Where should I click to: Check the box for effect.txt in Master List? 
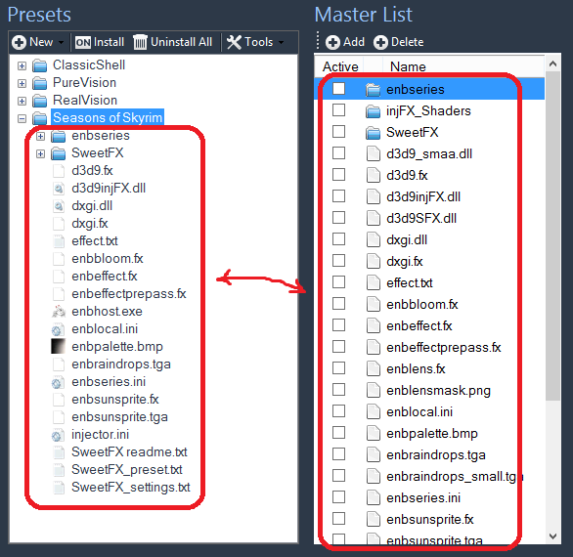point(338,282)
